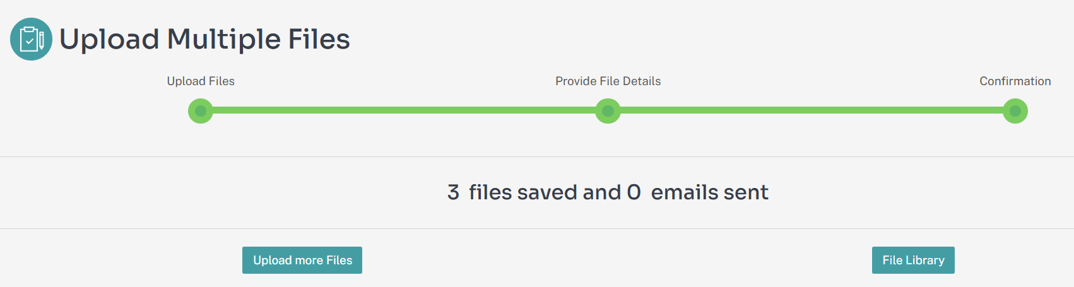The height and width of the screenshot is (287, 1074).
Task: Select the Confirmation step circle
Action: click(x=1015, y=111)
